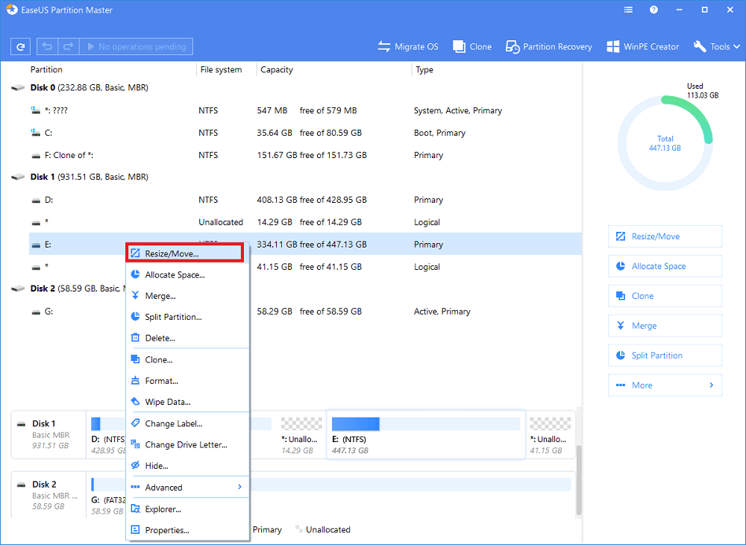Click the Unallocated legend label
This screenshot has width=746, height=545.
point(327,530)
